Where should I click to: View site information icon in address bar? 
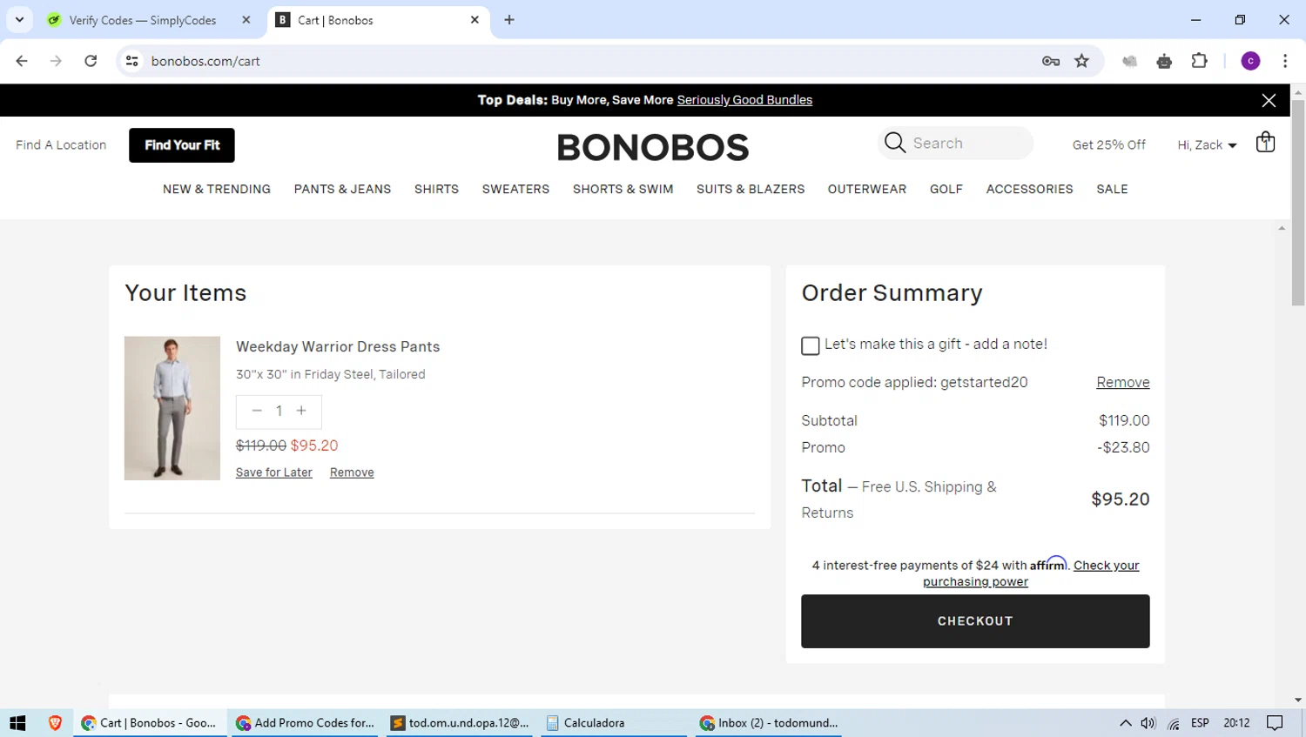132,61
